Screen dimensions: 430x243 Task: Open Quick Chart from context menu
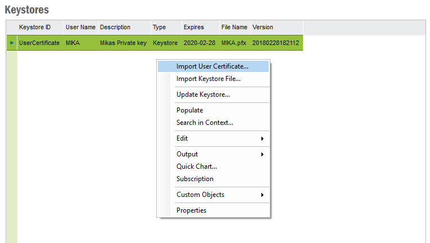click(196, 166)
